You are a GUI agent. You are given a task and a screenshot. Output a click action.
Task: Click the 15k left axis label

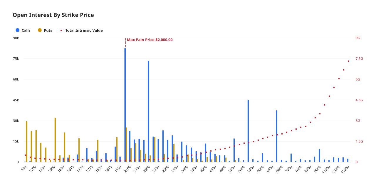point(16,142)
